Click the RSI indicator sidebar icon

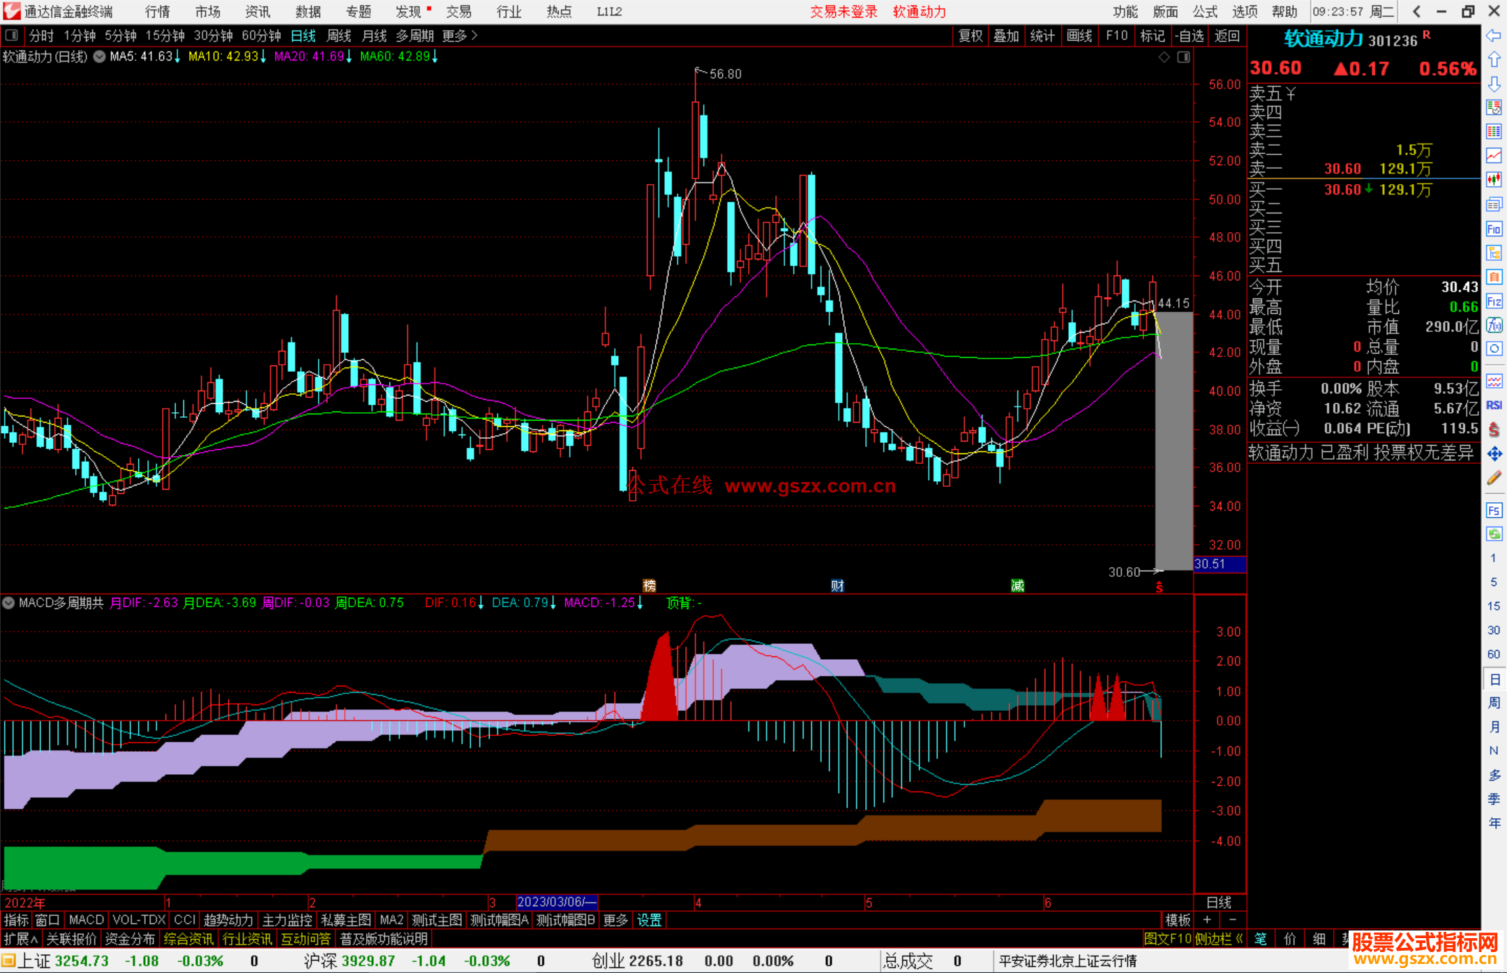[x=1493, y=405]
